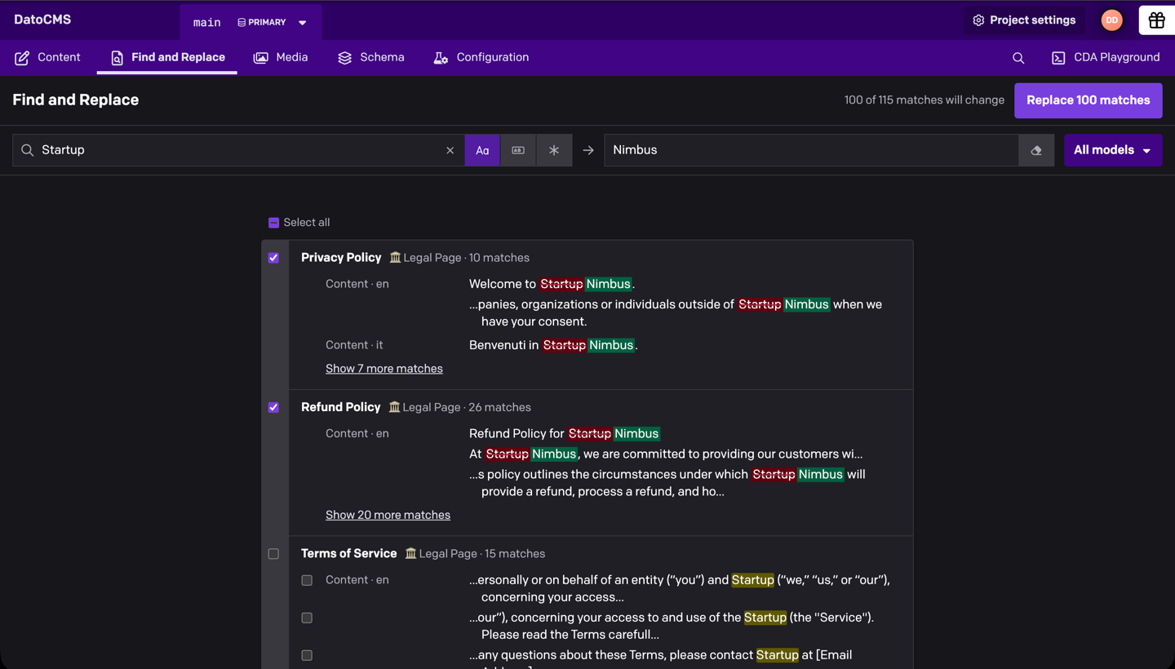Click the 'Content · it' field label
Viewport: 1175px width, 669px height.
point(354,345)
